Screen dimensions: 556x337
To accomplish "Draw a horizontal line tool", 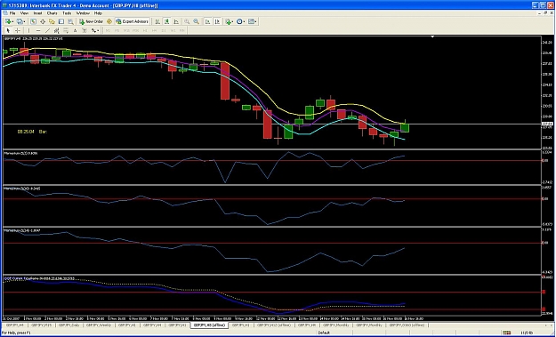I will tap(38, 31).
